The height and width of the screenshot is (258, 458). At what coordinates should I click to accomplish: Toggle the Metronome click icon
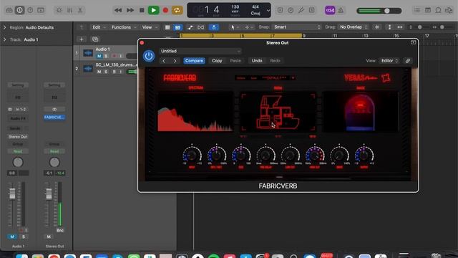click(341, 10)
